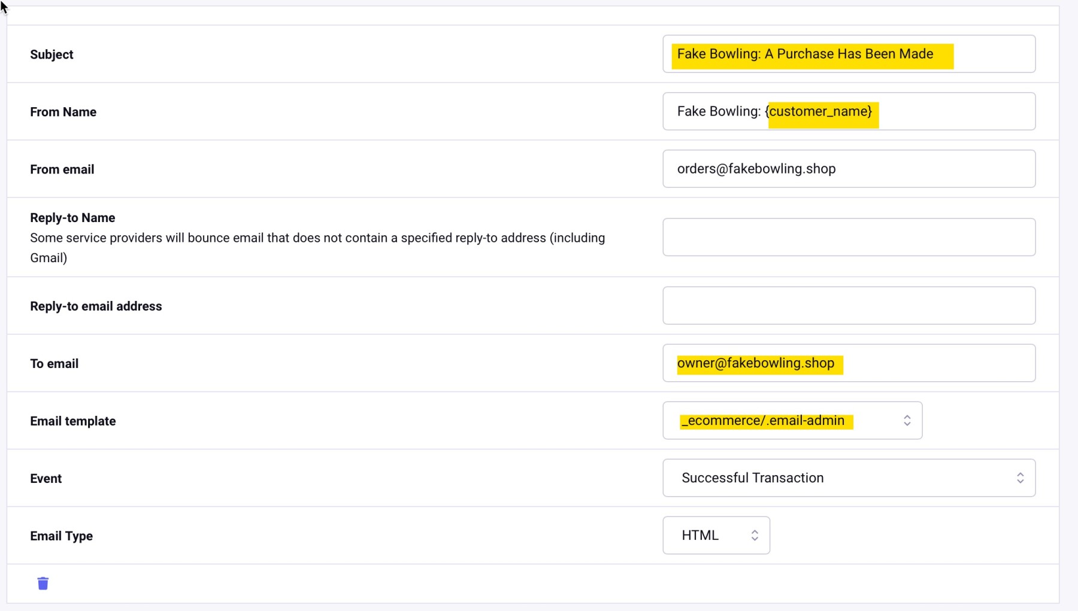1078x611 pixels.
Task: Open the Event dropdown
Action: coord(849,478)
